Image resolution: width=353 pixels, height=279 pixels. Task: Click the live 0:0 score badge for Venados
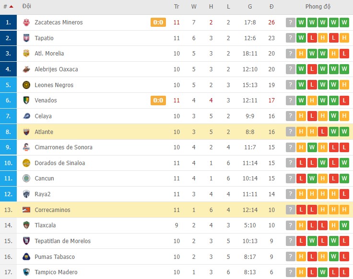pyautogui.click(x=158, y=100)
